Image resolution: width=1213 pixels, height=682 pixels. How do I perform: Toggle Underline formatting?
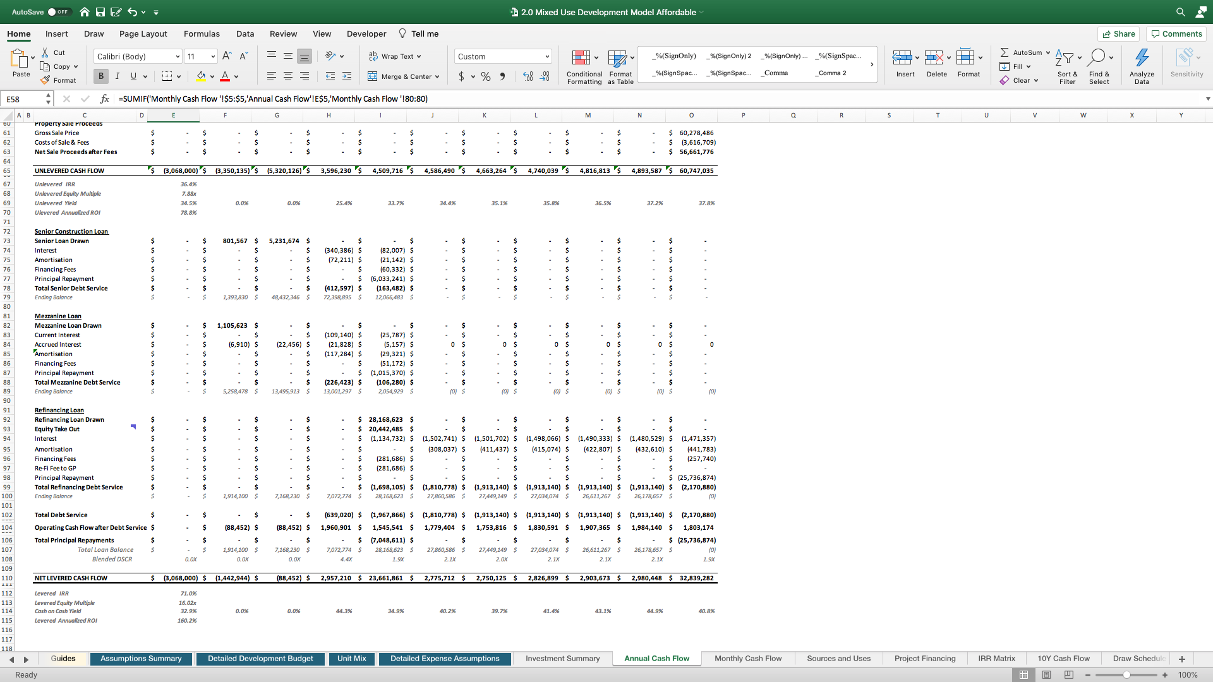(x=133, y=76)
